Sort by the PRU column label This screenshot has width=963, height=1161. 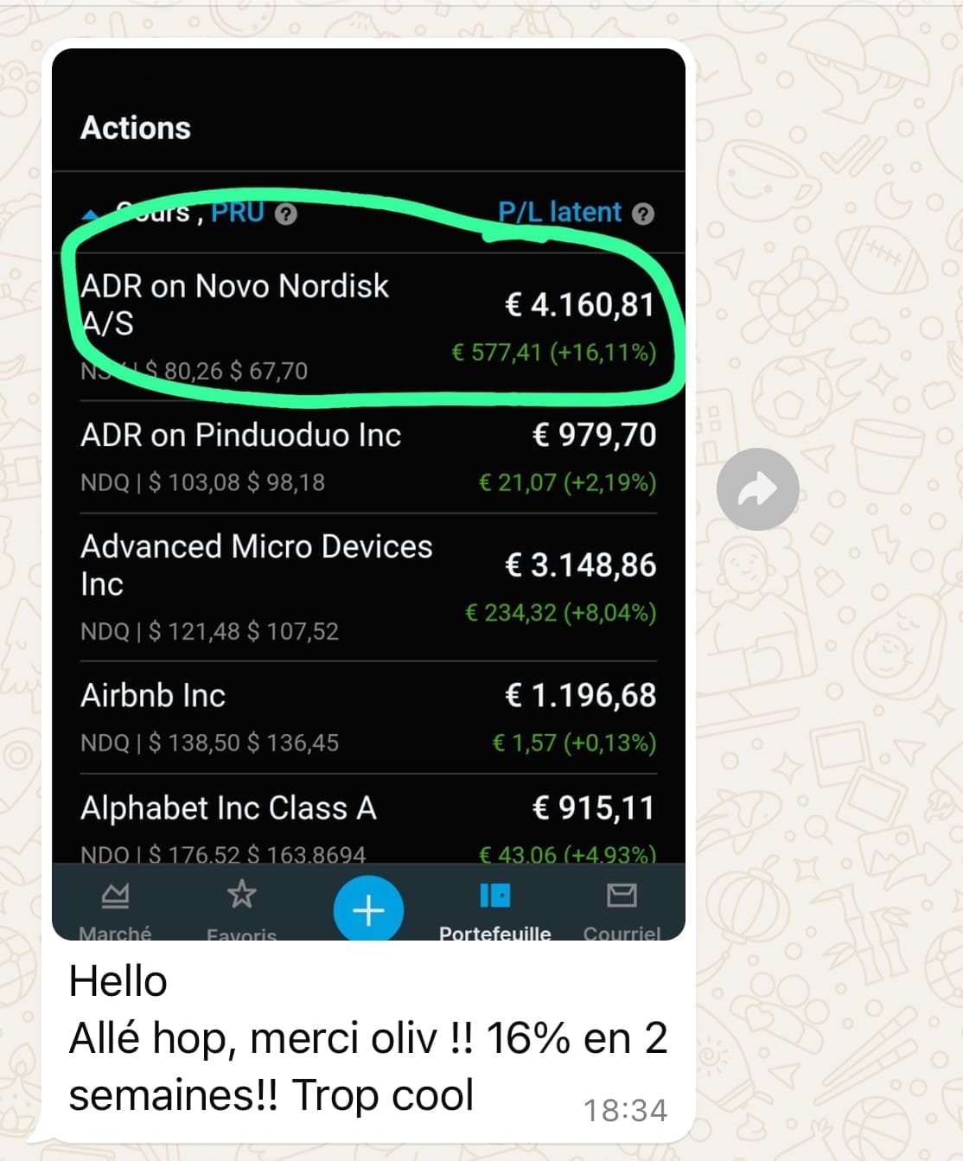tap(237, 212)
